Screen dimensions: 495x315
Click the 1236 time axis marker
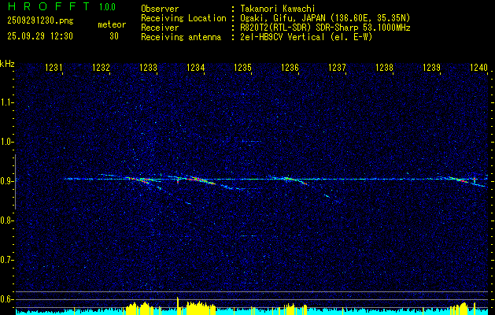pos(290,68)
